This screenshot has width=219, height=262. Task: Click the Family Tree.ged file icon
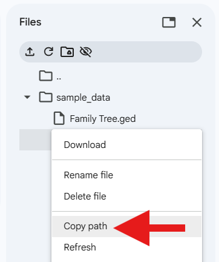tap(59, 118)
